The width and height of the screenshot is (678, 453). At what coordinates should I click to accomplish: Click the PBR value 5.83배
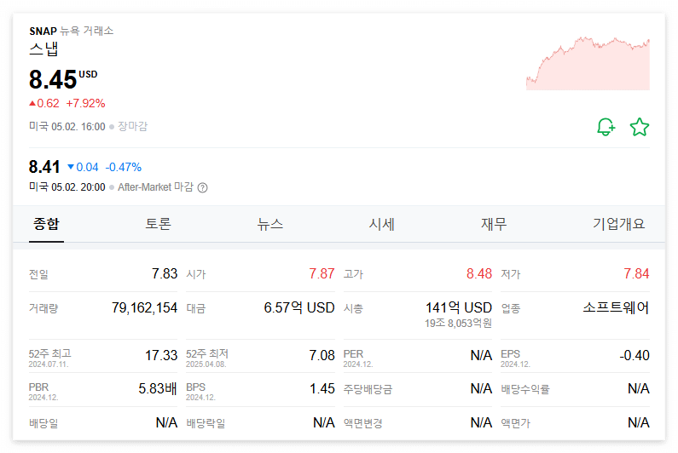[x=158, y=388]
